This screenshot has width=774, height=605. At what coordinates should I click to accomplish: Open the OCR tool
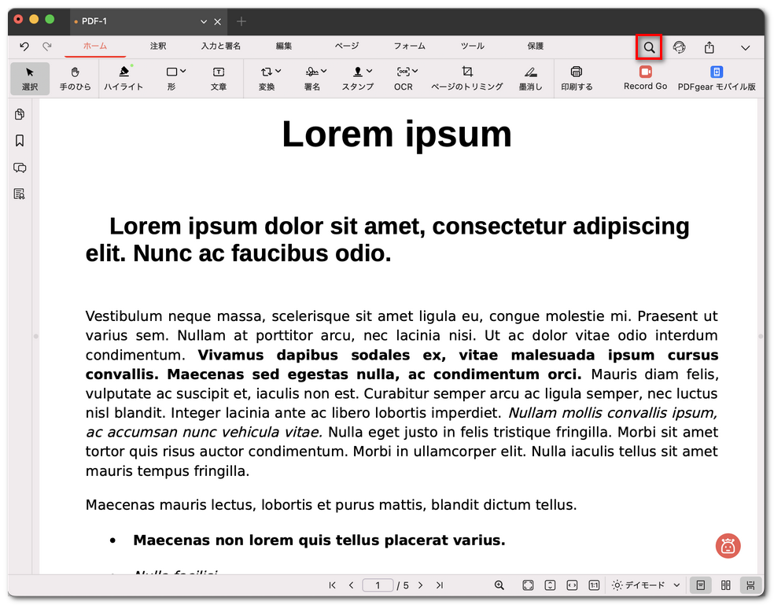pos(405,78)
